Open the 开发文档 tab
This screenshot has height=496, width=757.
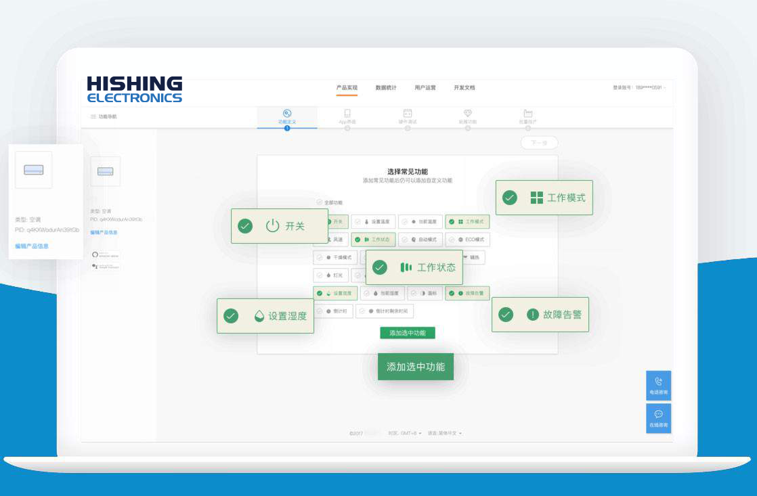coord(464,88)
